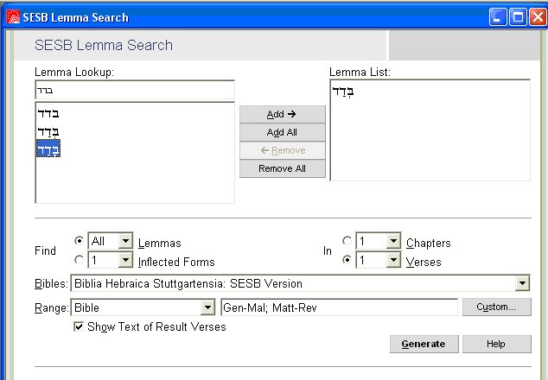Click the Remove button
Screen dimensions: 548x380
coord(283,150)
